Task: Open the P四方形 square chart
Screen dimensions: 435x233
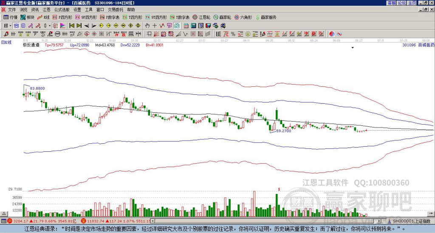Action: tap(62, 17)
